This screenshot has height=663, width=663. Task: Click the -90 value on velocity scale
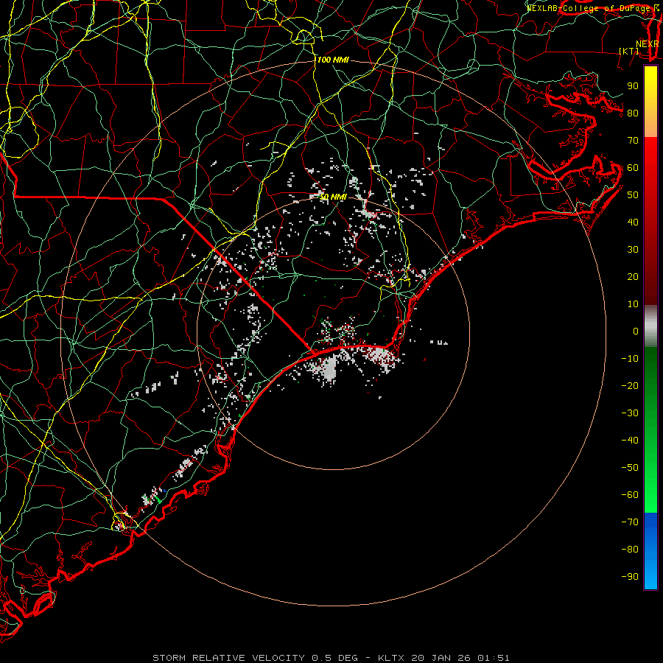(x=630, y=576)
